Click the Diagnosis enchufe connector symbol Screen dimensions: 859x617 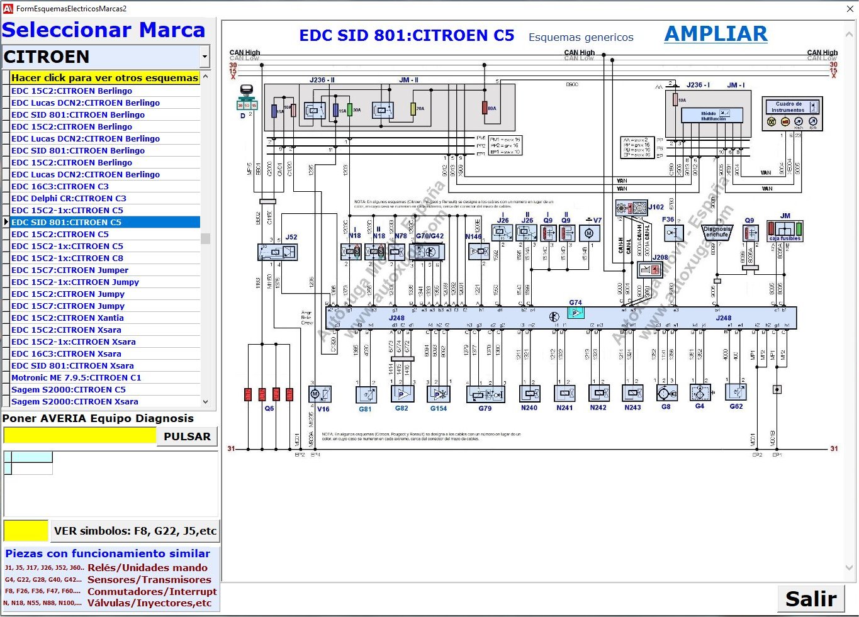(717, 233)
